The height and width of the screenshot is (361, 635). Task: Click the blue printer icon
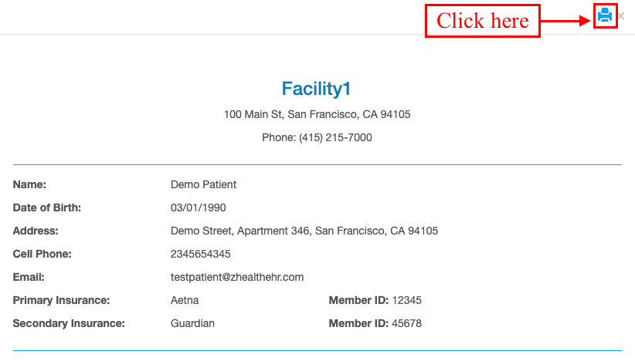(x=605, y=15)
